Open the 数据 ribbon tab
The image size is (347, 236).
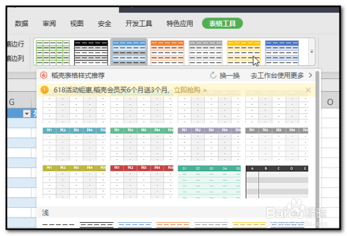tap(21, 24)
